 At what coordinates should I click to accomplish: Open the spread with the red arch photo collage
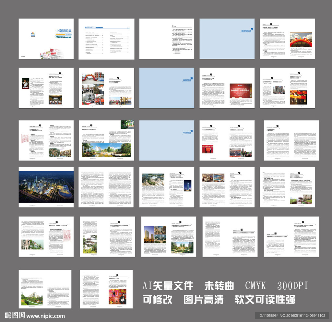click(106, 88)
